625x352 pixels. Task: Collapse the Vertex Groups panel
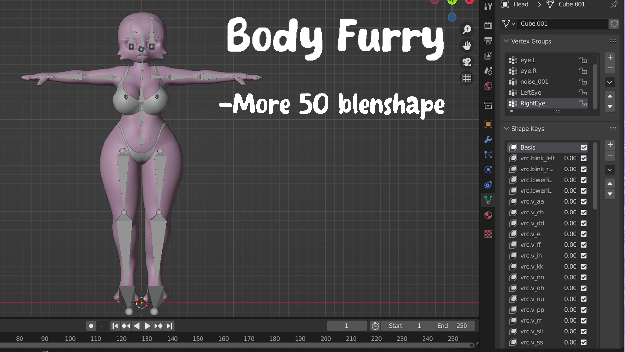point(507,41)
